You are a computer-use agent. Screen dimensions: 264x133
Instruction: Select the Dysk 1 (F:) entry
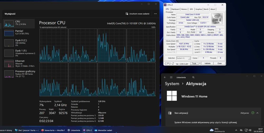[19, 53]
